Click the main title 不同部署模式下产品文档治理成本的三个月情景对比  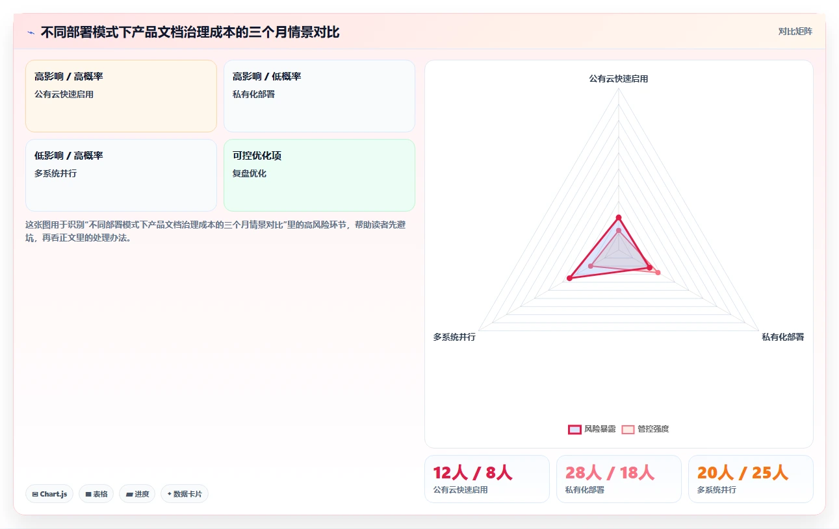click(x=190, y=32)
